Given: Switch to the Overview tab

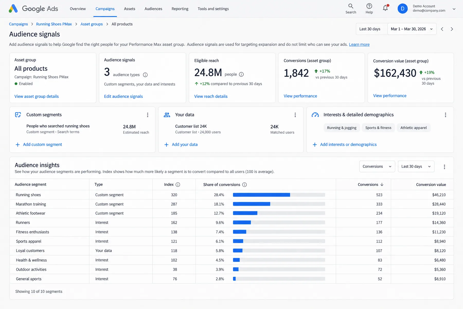Looking at the screenshot, I should pyautogui.click(x=78, y=9).
